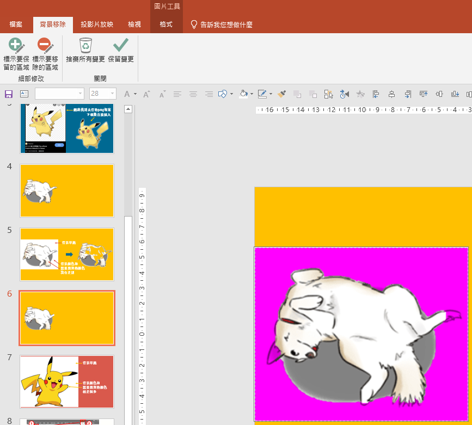
Task: Select slide 8 thumbnail
Action: click(x=67, y=422)
